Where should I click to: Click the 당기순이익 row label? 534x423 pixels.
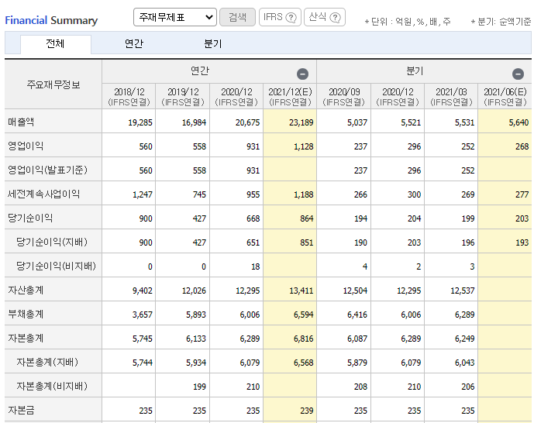pyautogui.click(x=30, y=218)
